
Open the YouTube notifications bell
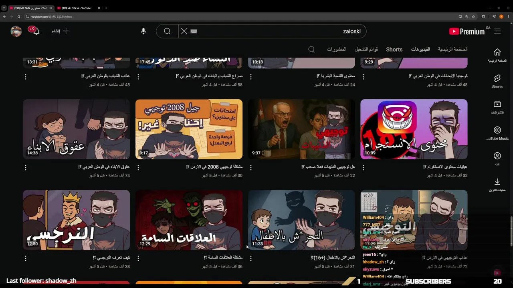[36, 31]
